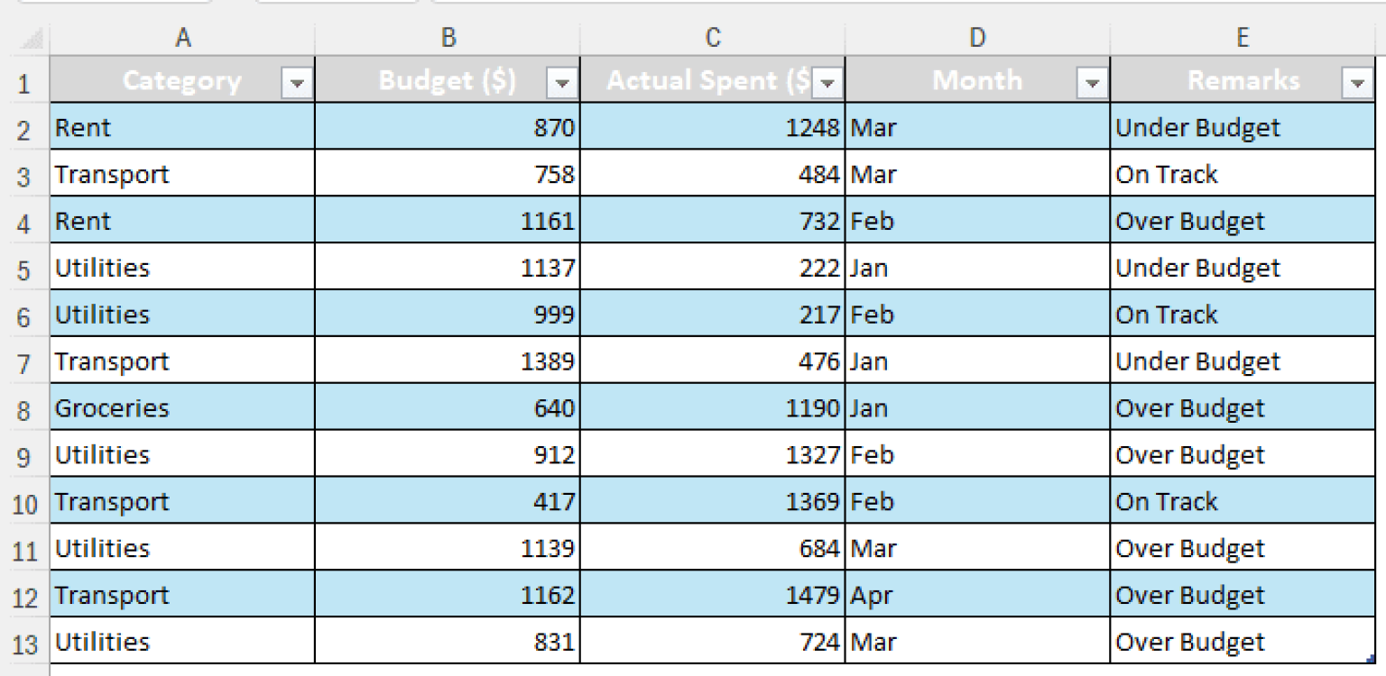This screenshot has width=1386, height=676.
Task: Select column A header
Action: [182, 38]
